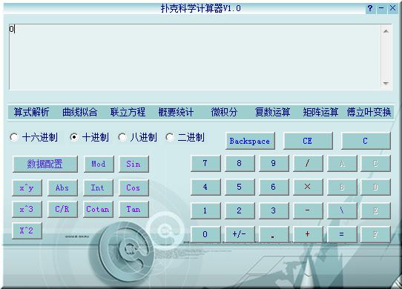Click the Cotan function button

click(98, 209)
